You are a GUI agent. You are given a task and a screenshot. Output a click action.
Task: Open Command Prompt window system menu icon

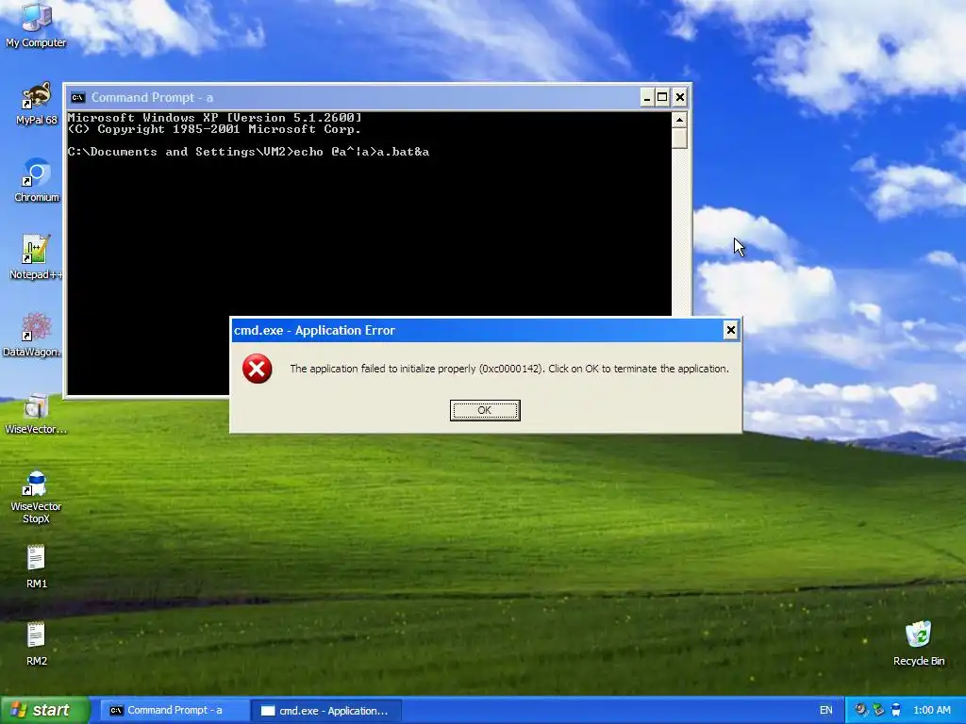(x=77, y=97)
